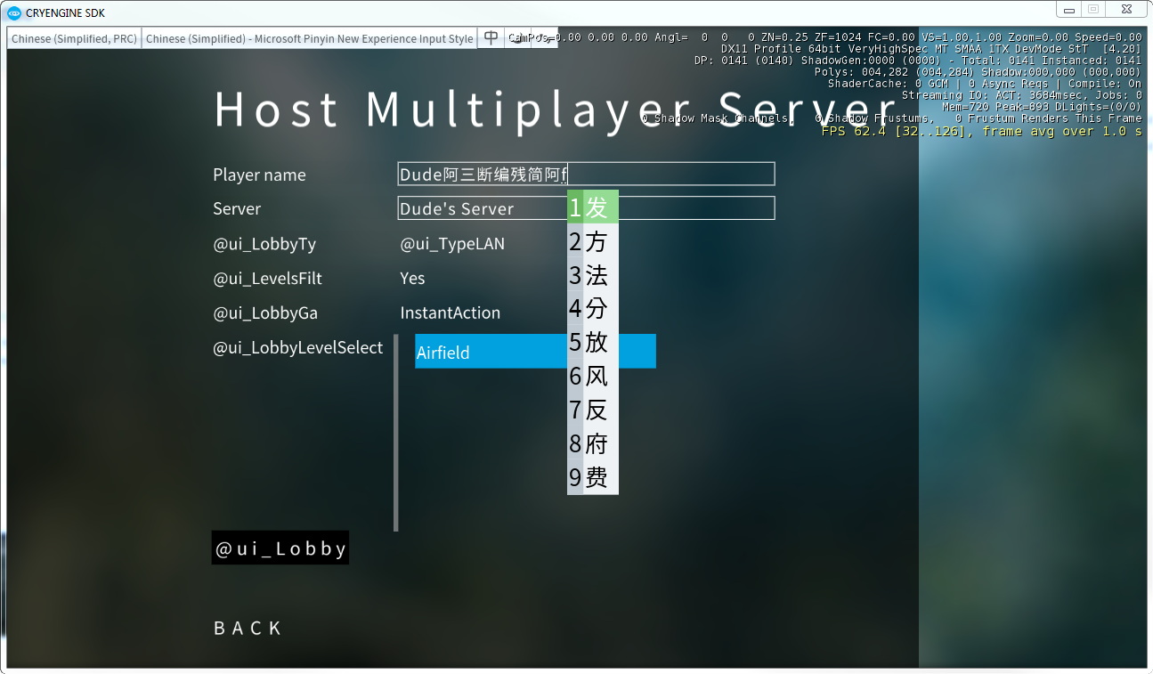Viewport: 1153px width, 674px height.
Task: Toggle the Chinese input mode 中 icon
Action: [x=491, y=37]
